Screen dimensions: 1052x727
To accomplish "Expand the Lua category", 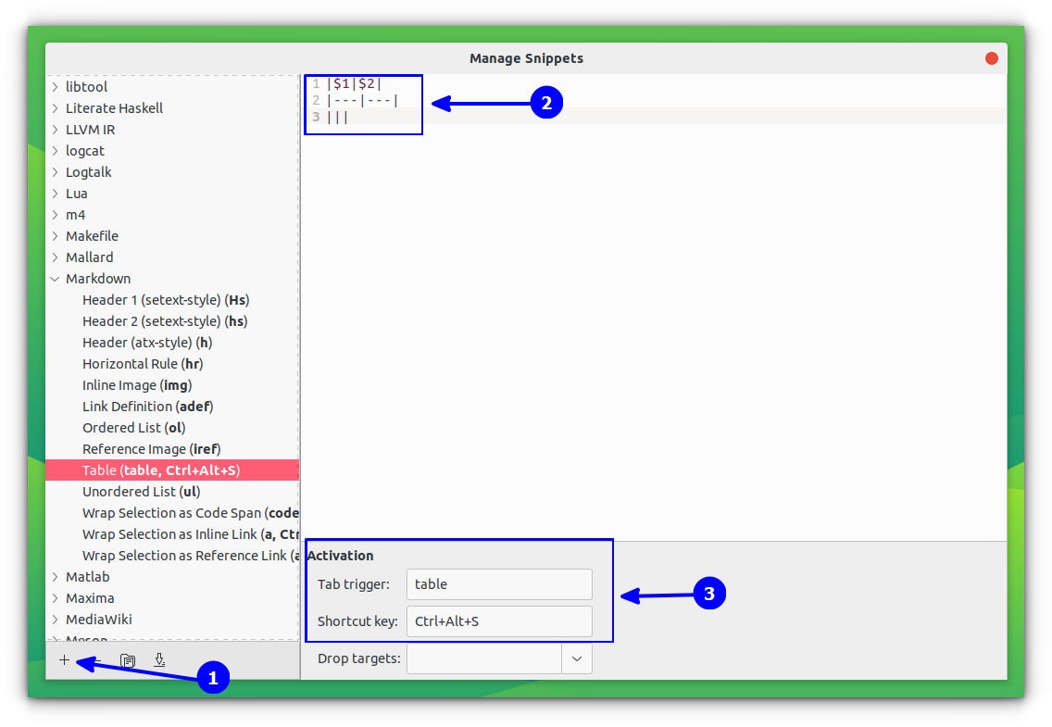I will tap(55, 193).
